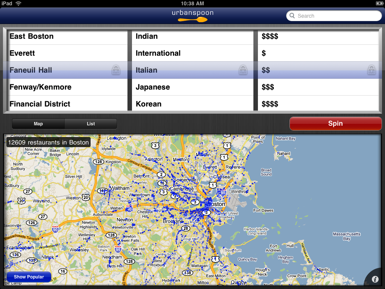Click the Show Popular button
The height and width of the screenshot is (289, 385).
point(29,277)
